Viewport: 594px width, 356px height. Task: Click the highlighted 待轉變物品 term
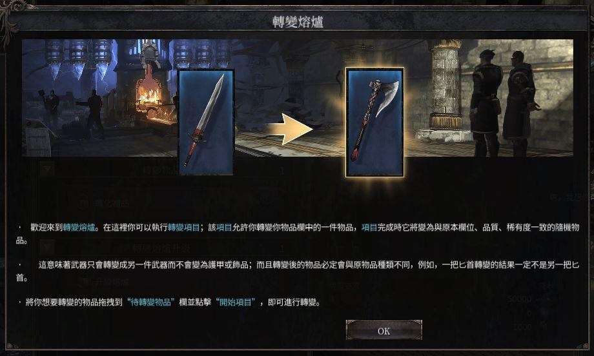click(151, 302)
